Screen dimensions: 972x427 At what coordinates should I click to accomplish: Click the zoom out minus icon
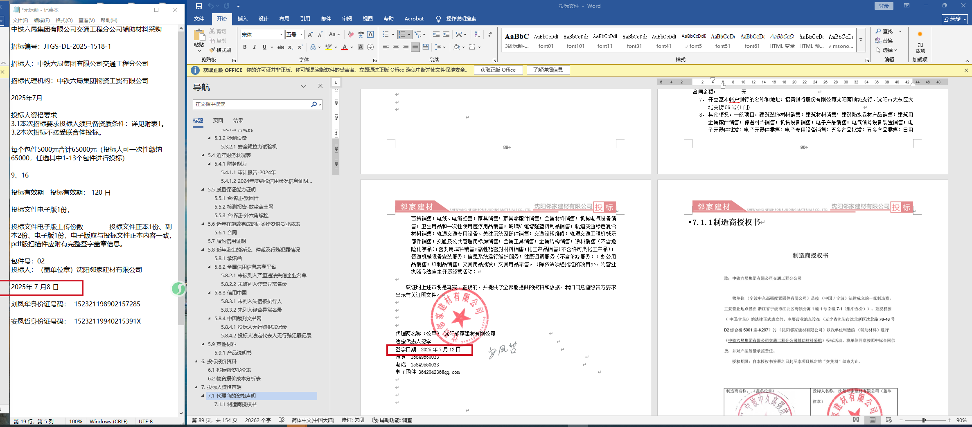pos(901,420)
